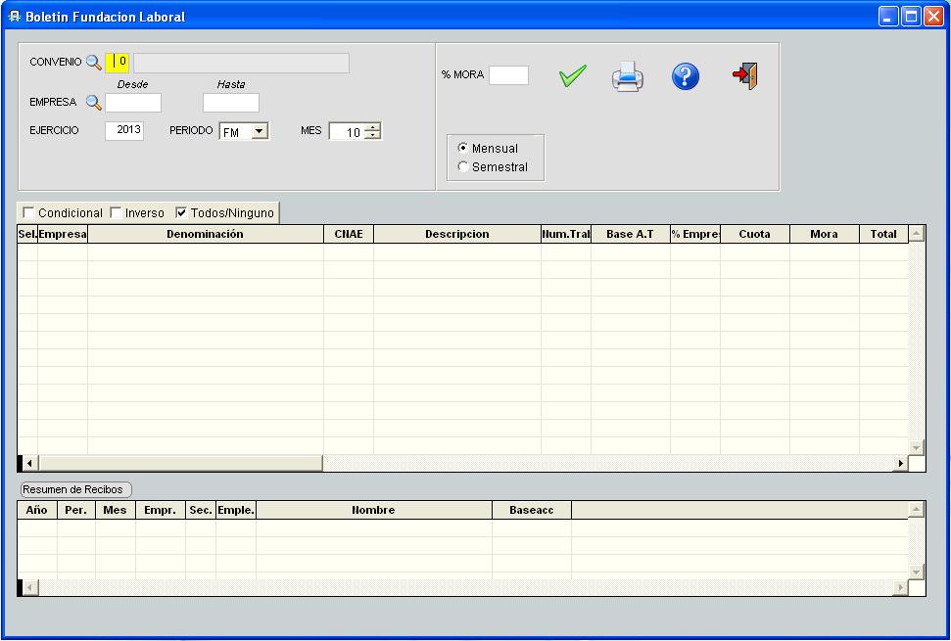Screen dimensions: 951x641
Task: Click the Nombre column header in lower grid
Action: click(373, 510)
